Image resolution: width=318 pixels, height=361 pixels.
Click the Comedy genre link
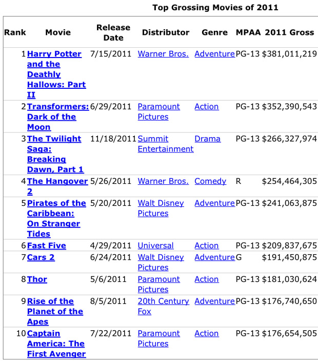point(210,181)
